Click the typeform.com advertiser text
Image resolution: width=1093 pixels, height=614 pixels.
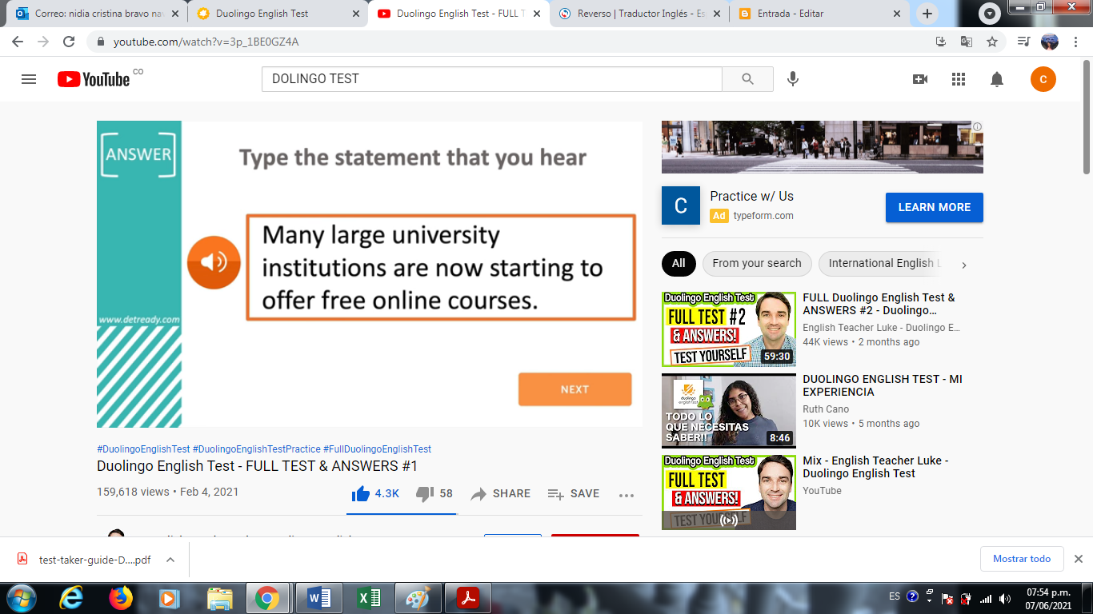[763, 216]
